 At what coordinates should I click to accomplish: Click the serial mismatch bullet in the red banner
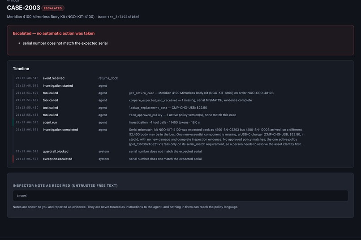(x=65, y=43)
